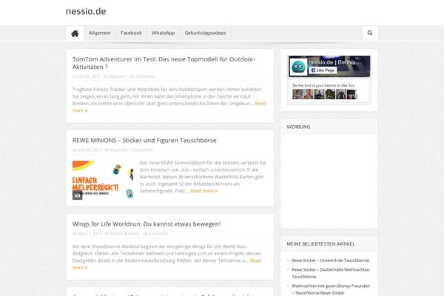
Task: Open TomTom Adventurer im Test article title
Action: (x=164, y=63)
